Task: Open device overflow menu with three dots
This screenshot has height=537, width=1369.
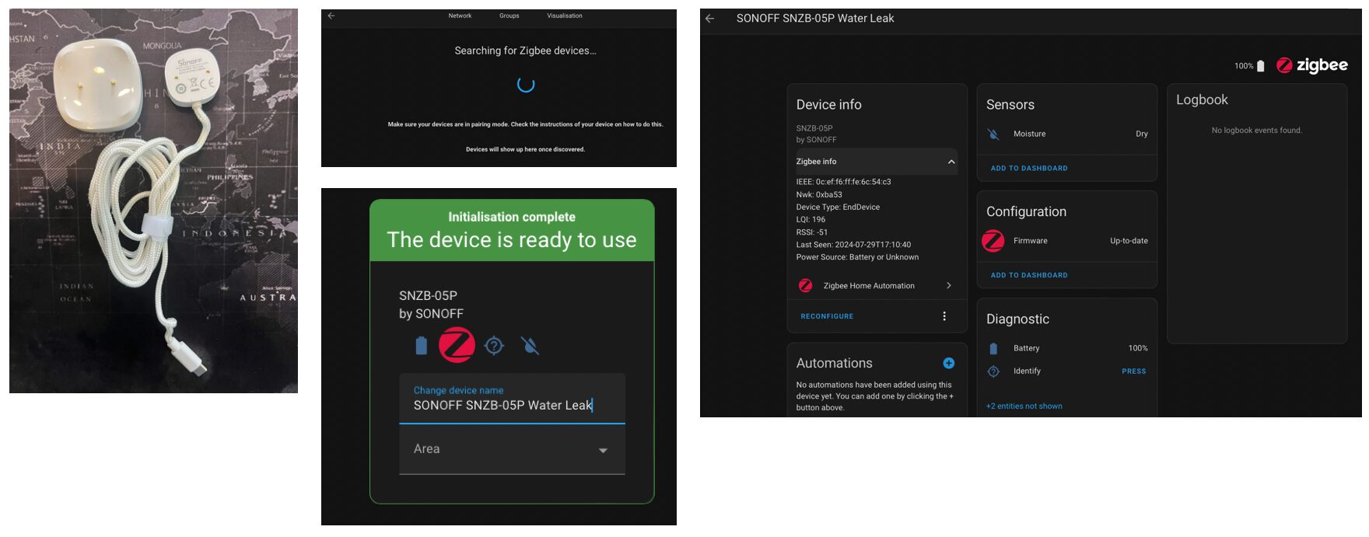Action: tap(944, 316)
